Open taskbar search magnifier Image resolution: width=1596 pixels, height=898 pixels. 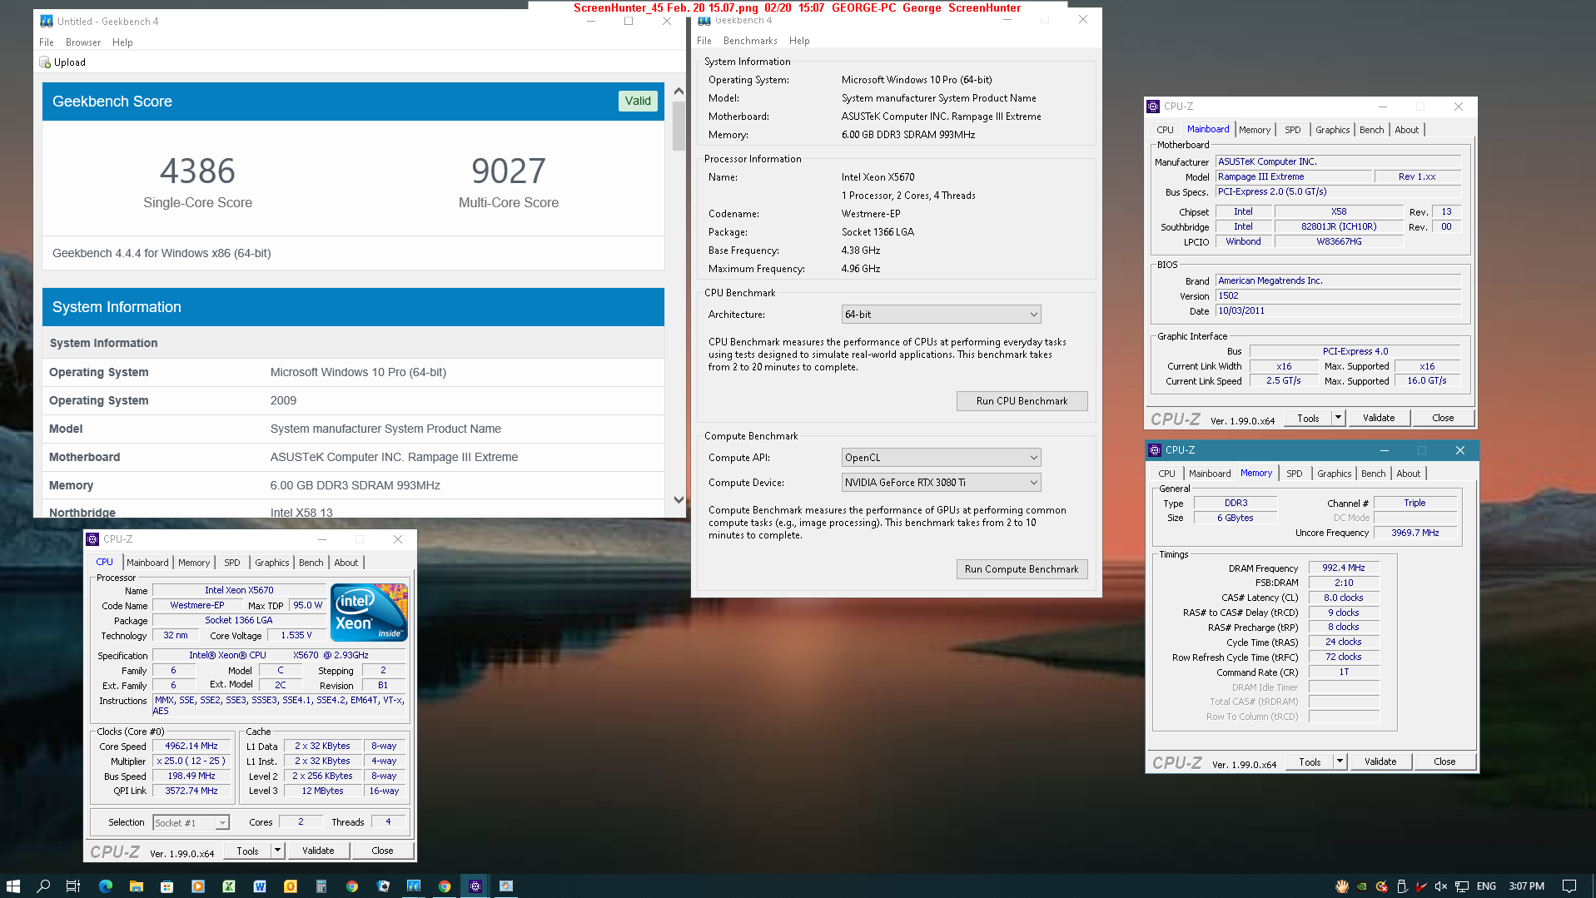tap(43, 886)
